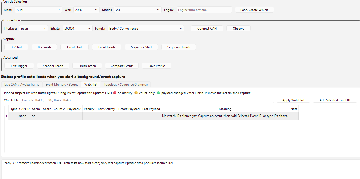Focus the Engine/trim optional field
Viewport: 360px width, 179px height.
pyautogui.click(x=204, y=10)
